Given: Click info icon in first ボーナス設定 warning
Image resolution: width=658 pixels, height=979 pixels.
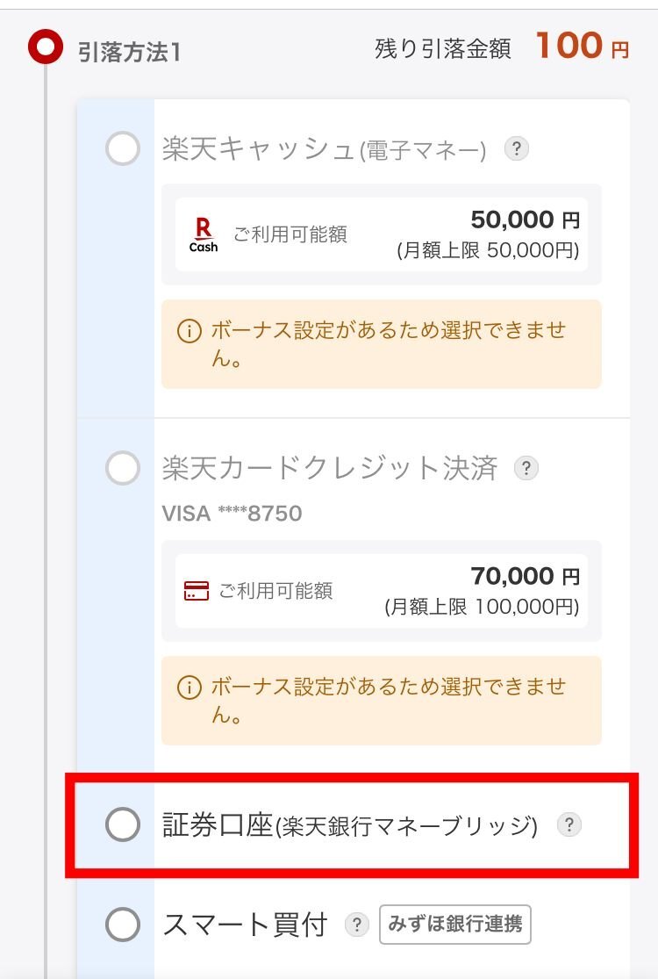Looking at the screenshot, I should 189,330.
